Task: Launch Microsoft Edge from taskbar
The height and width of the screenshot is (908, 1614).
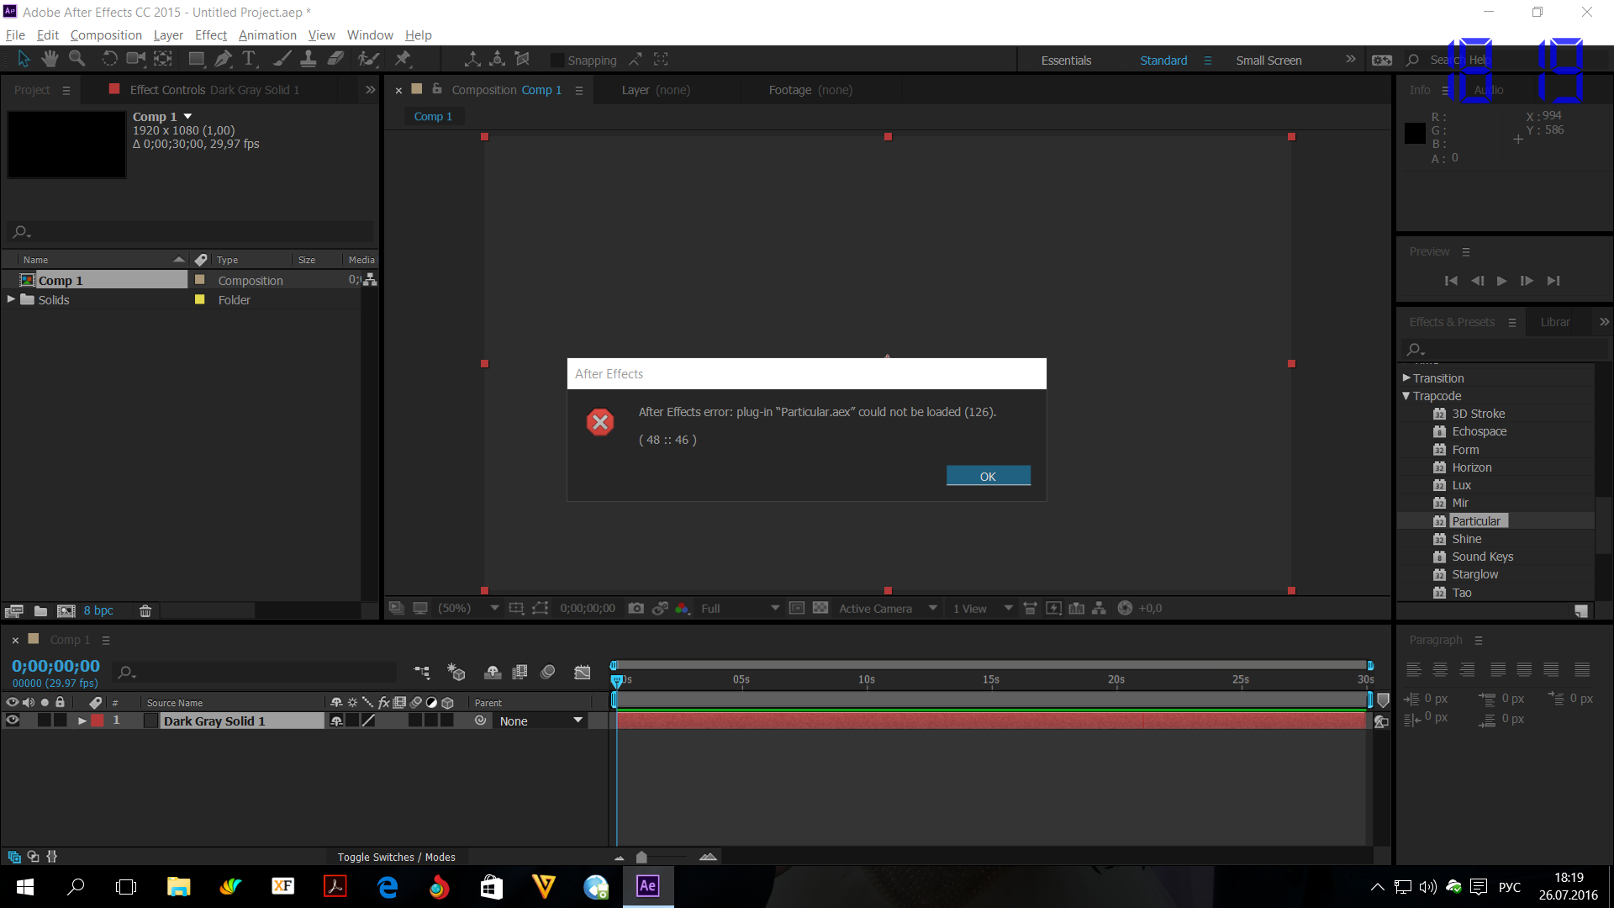Action: 388,886
